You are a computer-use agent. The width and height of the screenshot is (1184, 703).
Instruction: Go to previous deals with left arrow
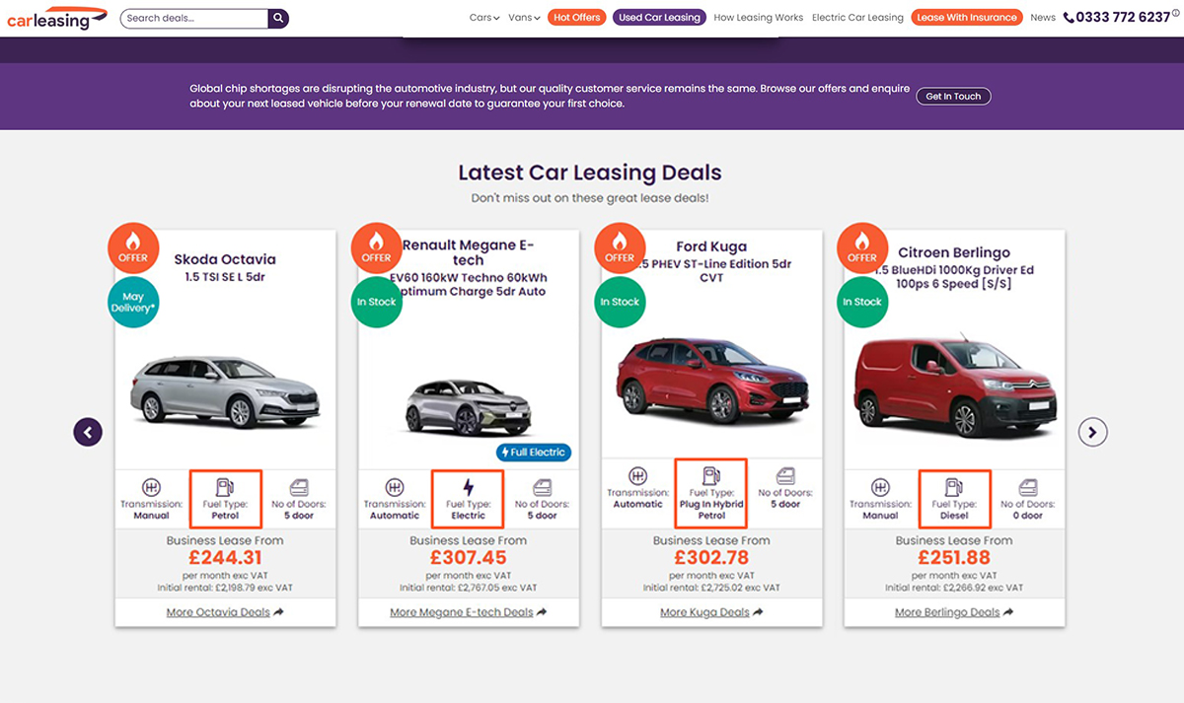(88, 432)
